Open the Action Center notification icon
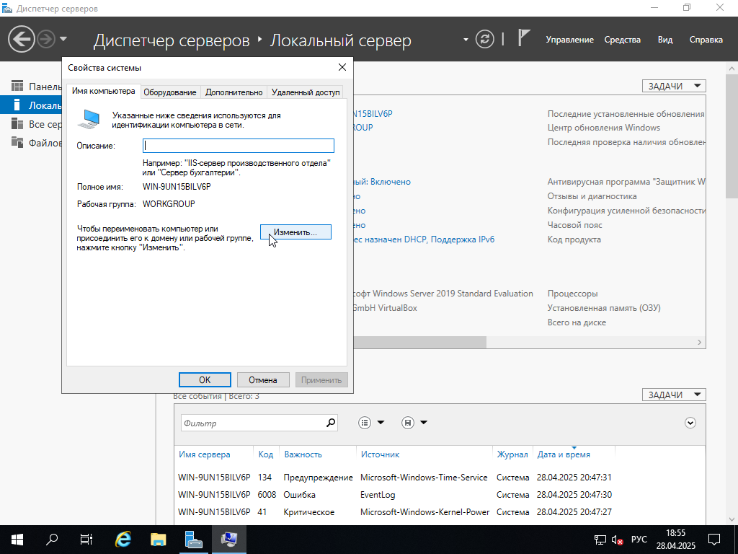The height and width of the screenshot is (554, 738). [x=714, y=540]
